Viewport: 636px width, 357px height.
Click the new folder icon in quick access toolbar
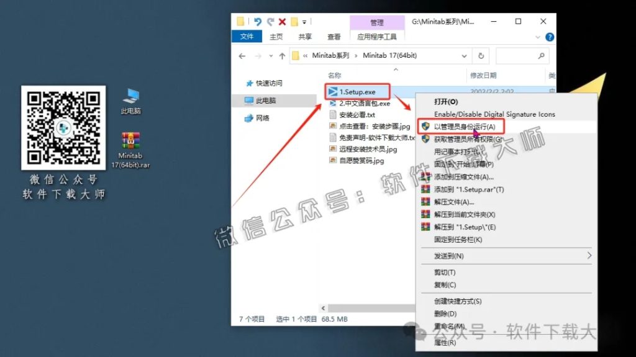[294, 22]
